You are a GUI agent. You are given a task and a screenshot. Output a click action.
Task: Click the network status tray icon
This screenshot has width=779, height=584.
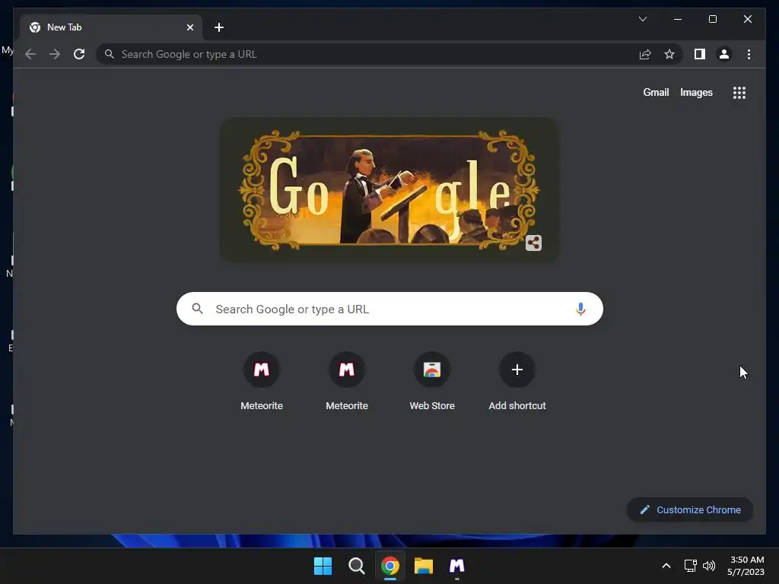coord(690,566)
